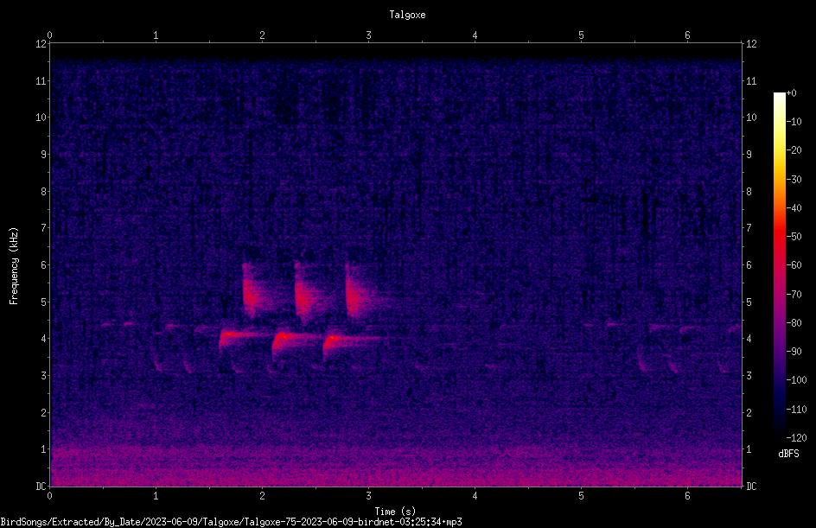Click the dBFS label under color scale
This screenshot has width=816, height=528.
click(x=788, y=454)
